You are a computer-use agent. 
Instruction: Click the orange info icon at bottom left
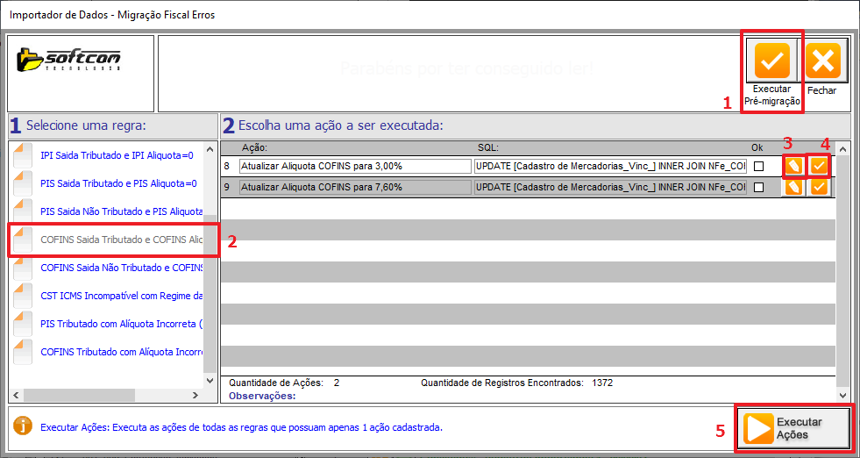(24, 427)
